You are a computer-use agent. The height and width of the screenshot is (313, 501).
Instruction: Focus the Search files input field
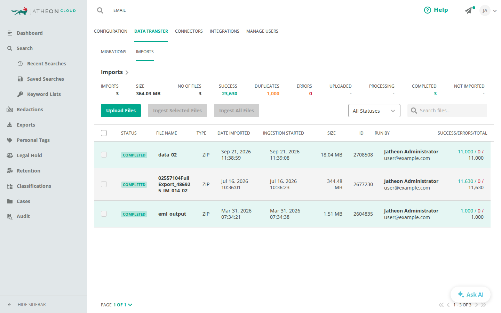point(447,111)
